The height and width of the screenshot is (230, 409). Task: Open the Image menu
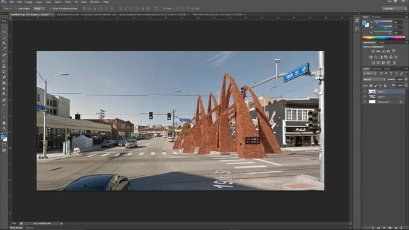tap(29, 2)
